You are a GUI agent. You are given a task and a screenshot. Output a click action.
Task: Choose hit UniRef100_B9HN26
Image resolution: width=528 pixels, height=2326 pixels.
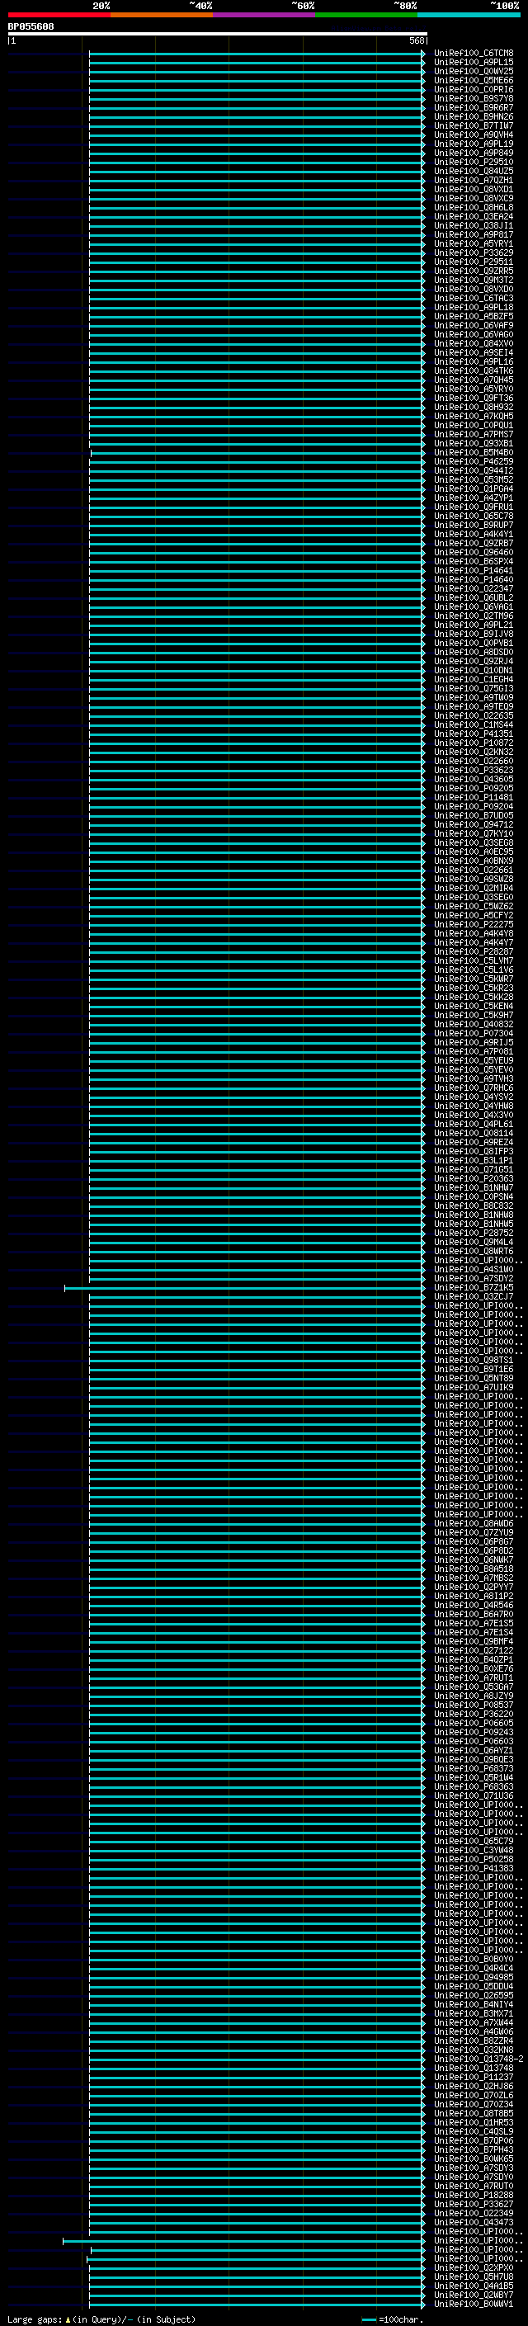click(x=473, y=116)
